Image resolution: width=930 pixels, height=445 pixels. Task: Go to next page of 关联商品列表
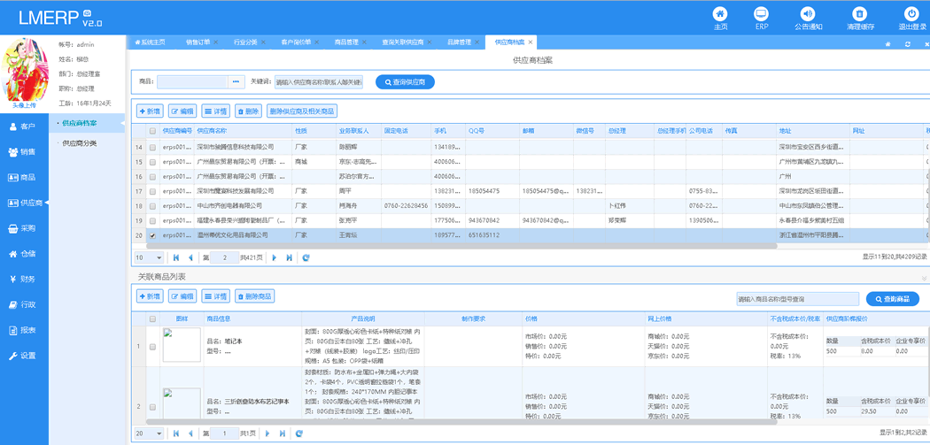[x=267, y=433]
